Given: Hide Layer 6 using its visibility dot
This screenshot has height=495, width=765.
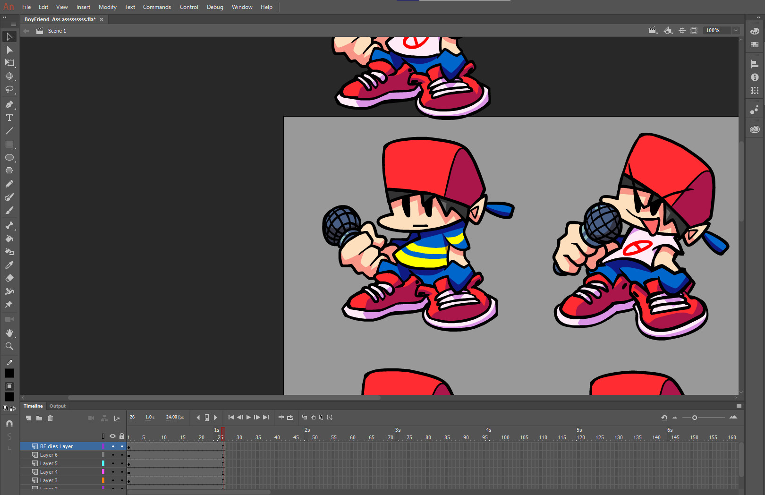Looking at the screenshot, I should pyautogui.click(x=113, y=455).
